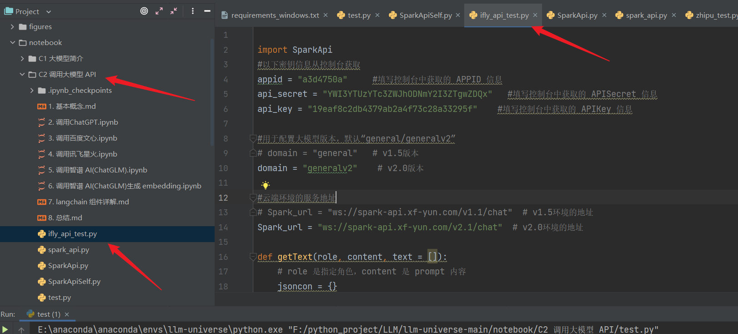
Task: Click the v2.1 Spark_url websocket string
Action: pyautogui.click(x=410, y=228)
